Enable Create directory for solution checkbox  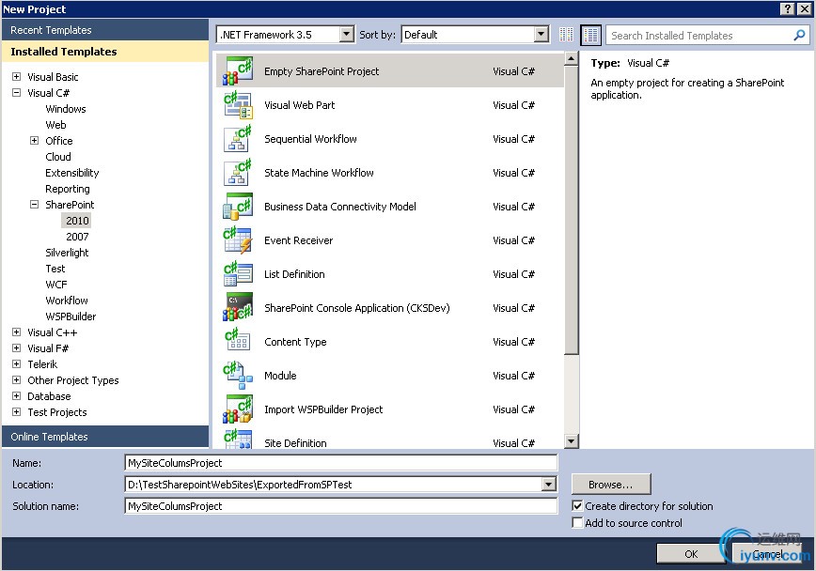pyautogui.click(x=577, y=506)
